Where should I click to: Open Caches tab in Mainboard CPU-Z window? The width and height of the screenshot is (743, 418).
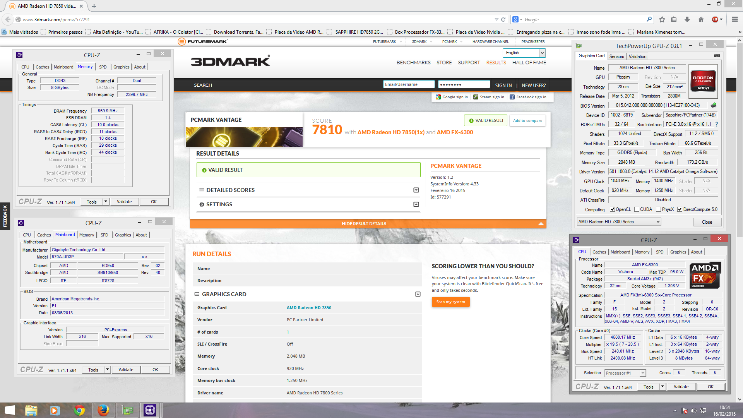(x=44, y=235)
